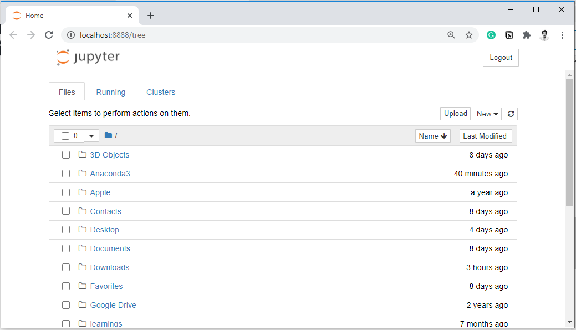The width and height of the screenshot is (576, 330).
Task: Open the Downloads folder link
Action: point(109,267)
